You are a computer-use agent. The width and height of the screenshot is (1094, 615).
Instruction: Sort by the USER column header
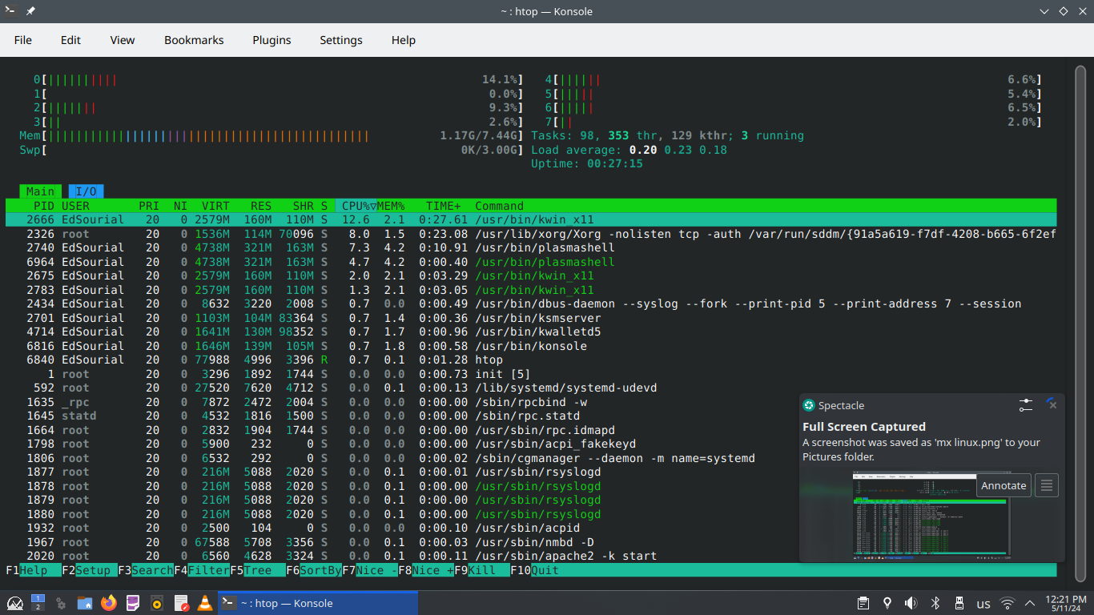[x=75, y=206]
